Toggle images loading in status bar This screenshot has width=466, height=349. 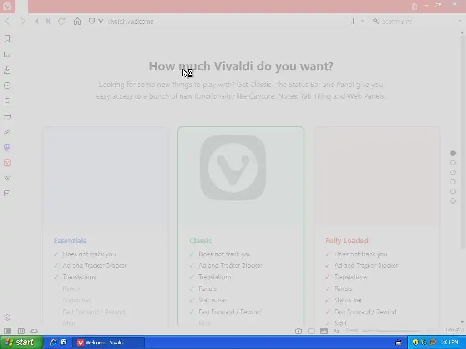point(324,331)
